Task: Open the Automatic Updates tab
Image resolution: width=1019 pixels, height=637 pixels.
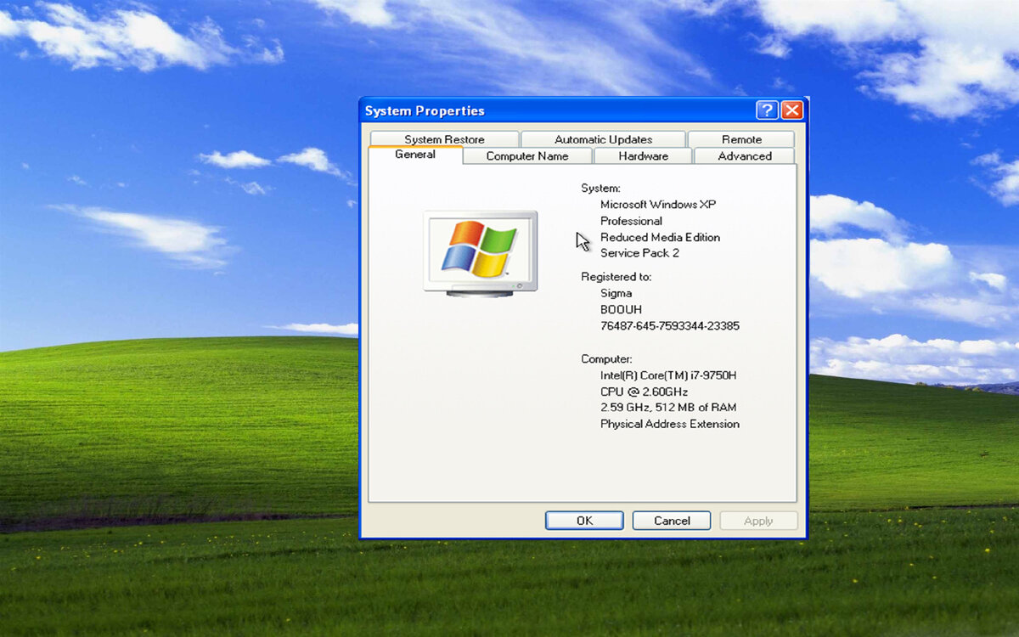Action: [603, 139]
